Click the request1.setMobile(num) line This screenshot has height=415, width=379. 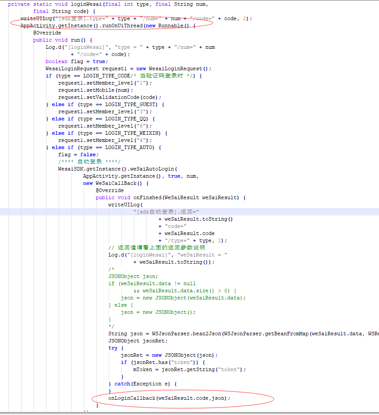95,90
